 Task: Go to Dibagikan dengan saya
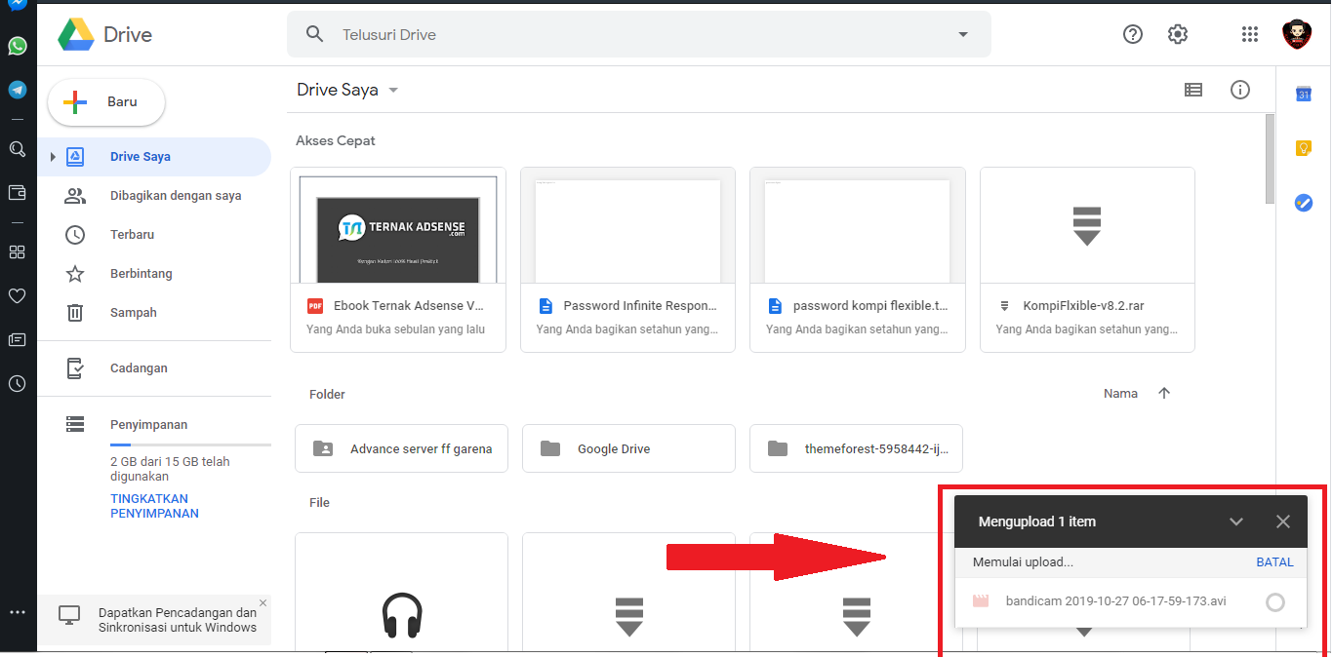pyautogui.click(x=176, y=196)
